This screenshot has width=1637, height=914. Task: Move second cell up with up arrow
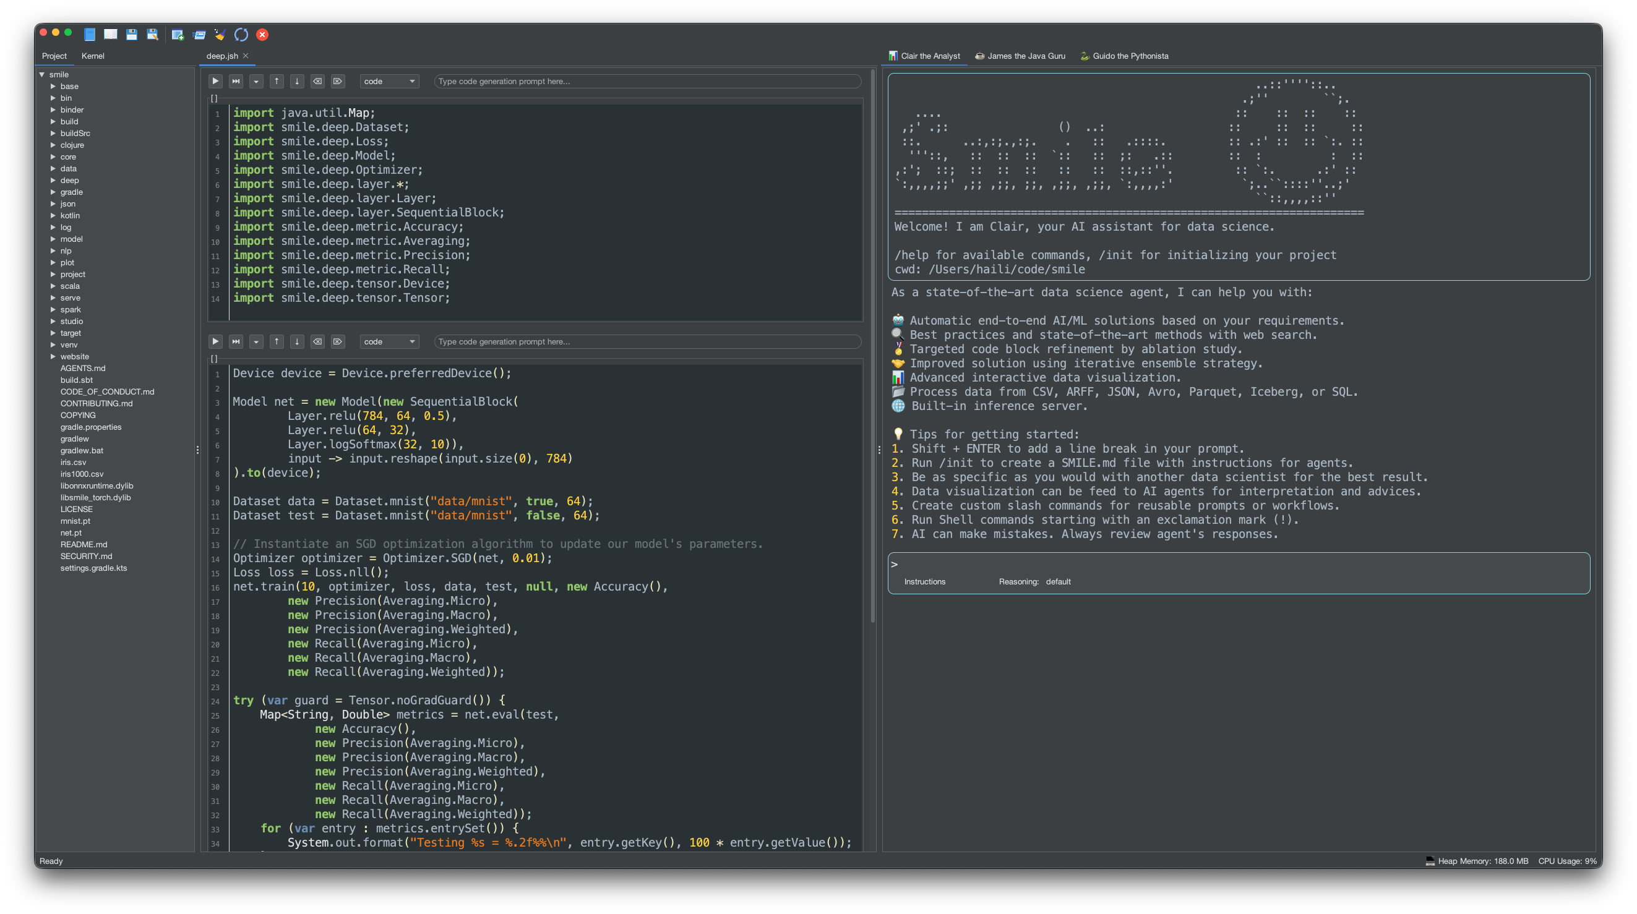coord(277,342)
